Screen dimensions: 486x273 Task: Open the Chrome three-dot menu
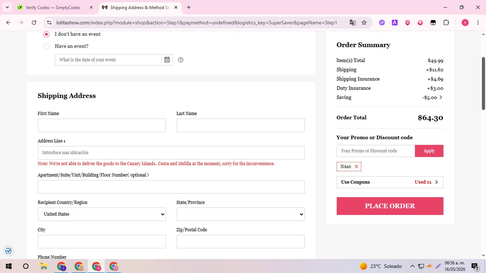tap(478, 23)
